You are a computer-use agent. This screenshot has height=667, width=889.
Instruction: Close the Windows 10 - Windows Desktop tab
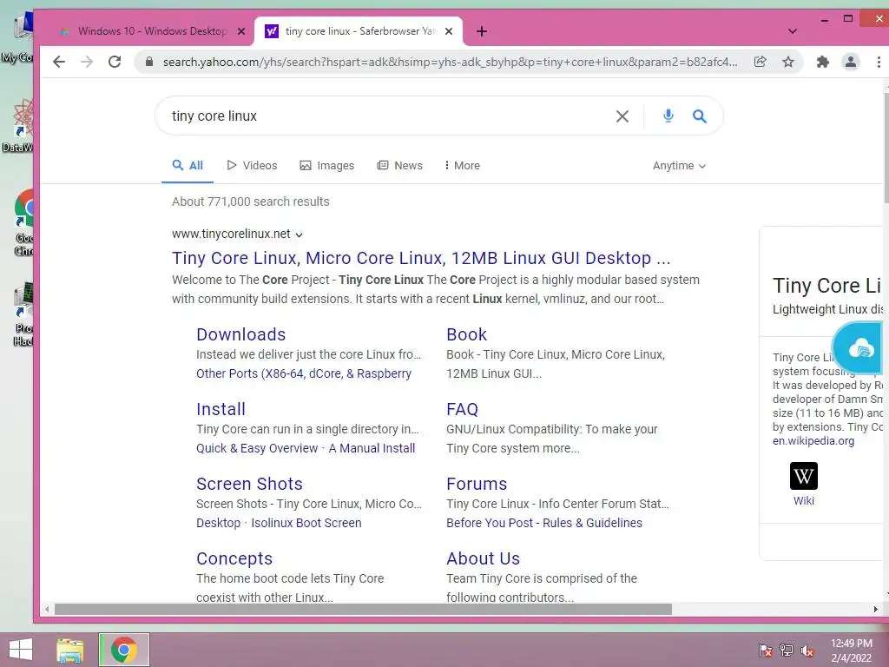pos(241,31)
